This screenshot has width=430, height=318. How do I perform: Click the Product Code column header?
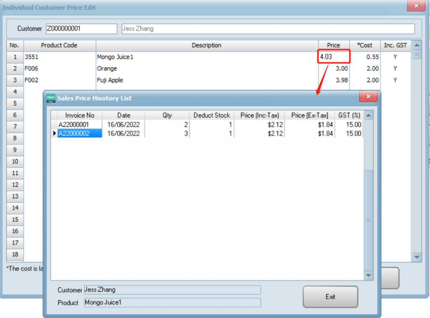tap(59, 45)
